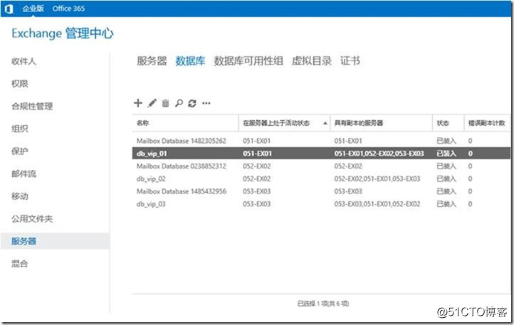This screenshot has height=325, width=514.
Task: Navigate to 组织 section
Action: [x=20, y=129]
